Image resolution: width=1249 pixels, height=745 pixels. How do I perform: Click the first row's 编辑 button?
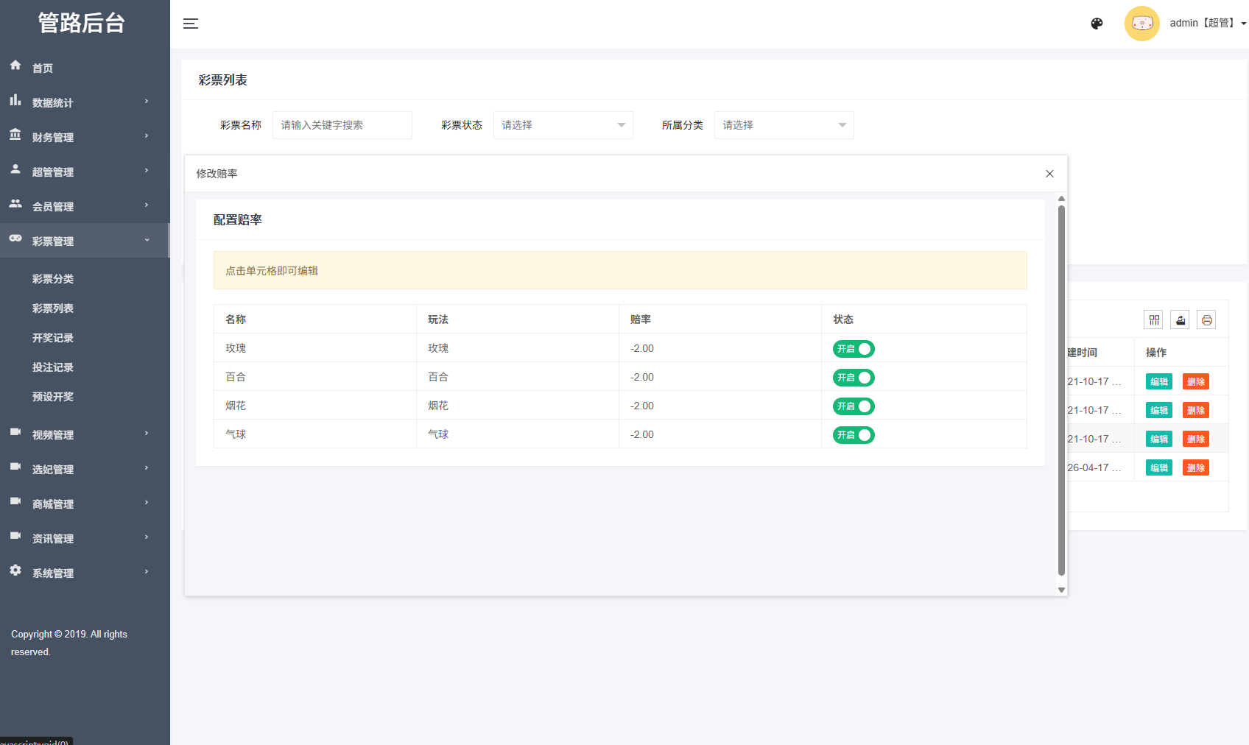point(1158,382)
